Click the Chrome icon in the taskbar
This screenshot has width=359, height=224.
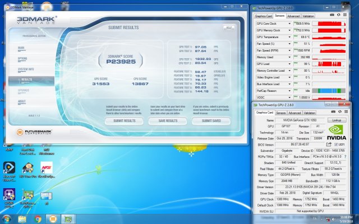(38, 218)
